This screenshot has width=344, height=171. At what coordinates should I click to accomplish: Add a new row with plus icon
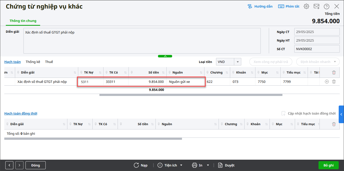tap(327, 82)
